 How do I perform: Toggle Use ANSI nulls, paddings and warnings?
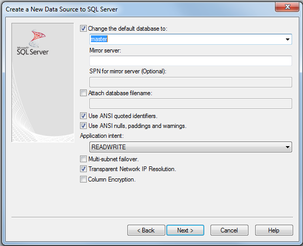[83, 126]
